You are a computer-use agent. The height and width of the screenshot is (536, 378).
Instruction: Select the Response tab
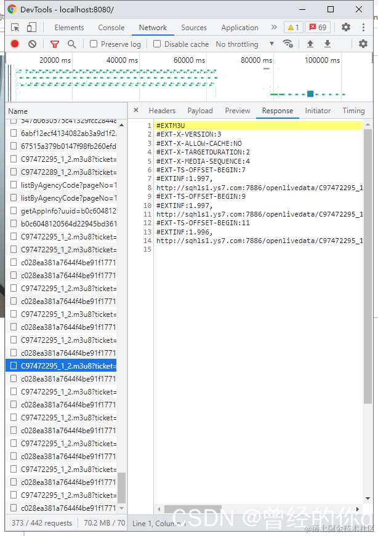[x=278, y=111]
